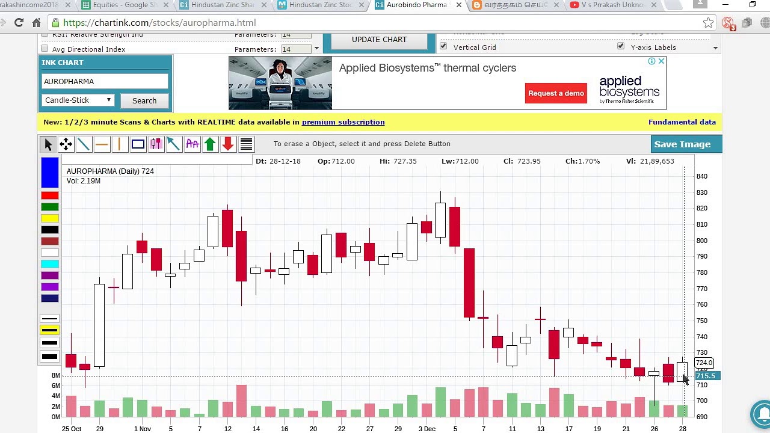Choose the dark magenta color swatch

click(50, 275)
